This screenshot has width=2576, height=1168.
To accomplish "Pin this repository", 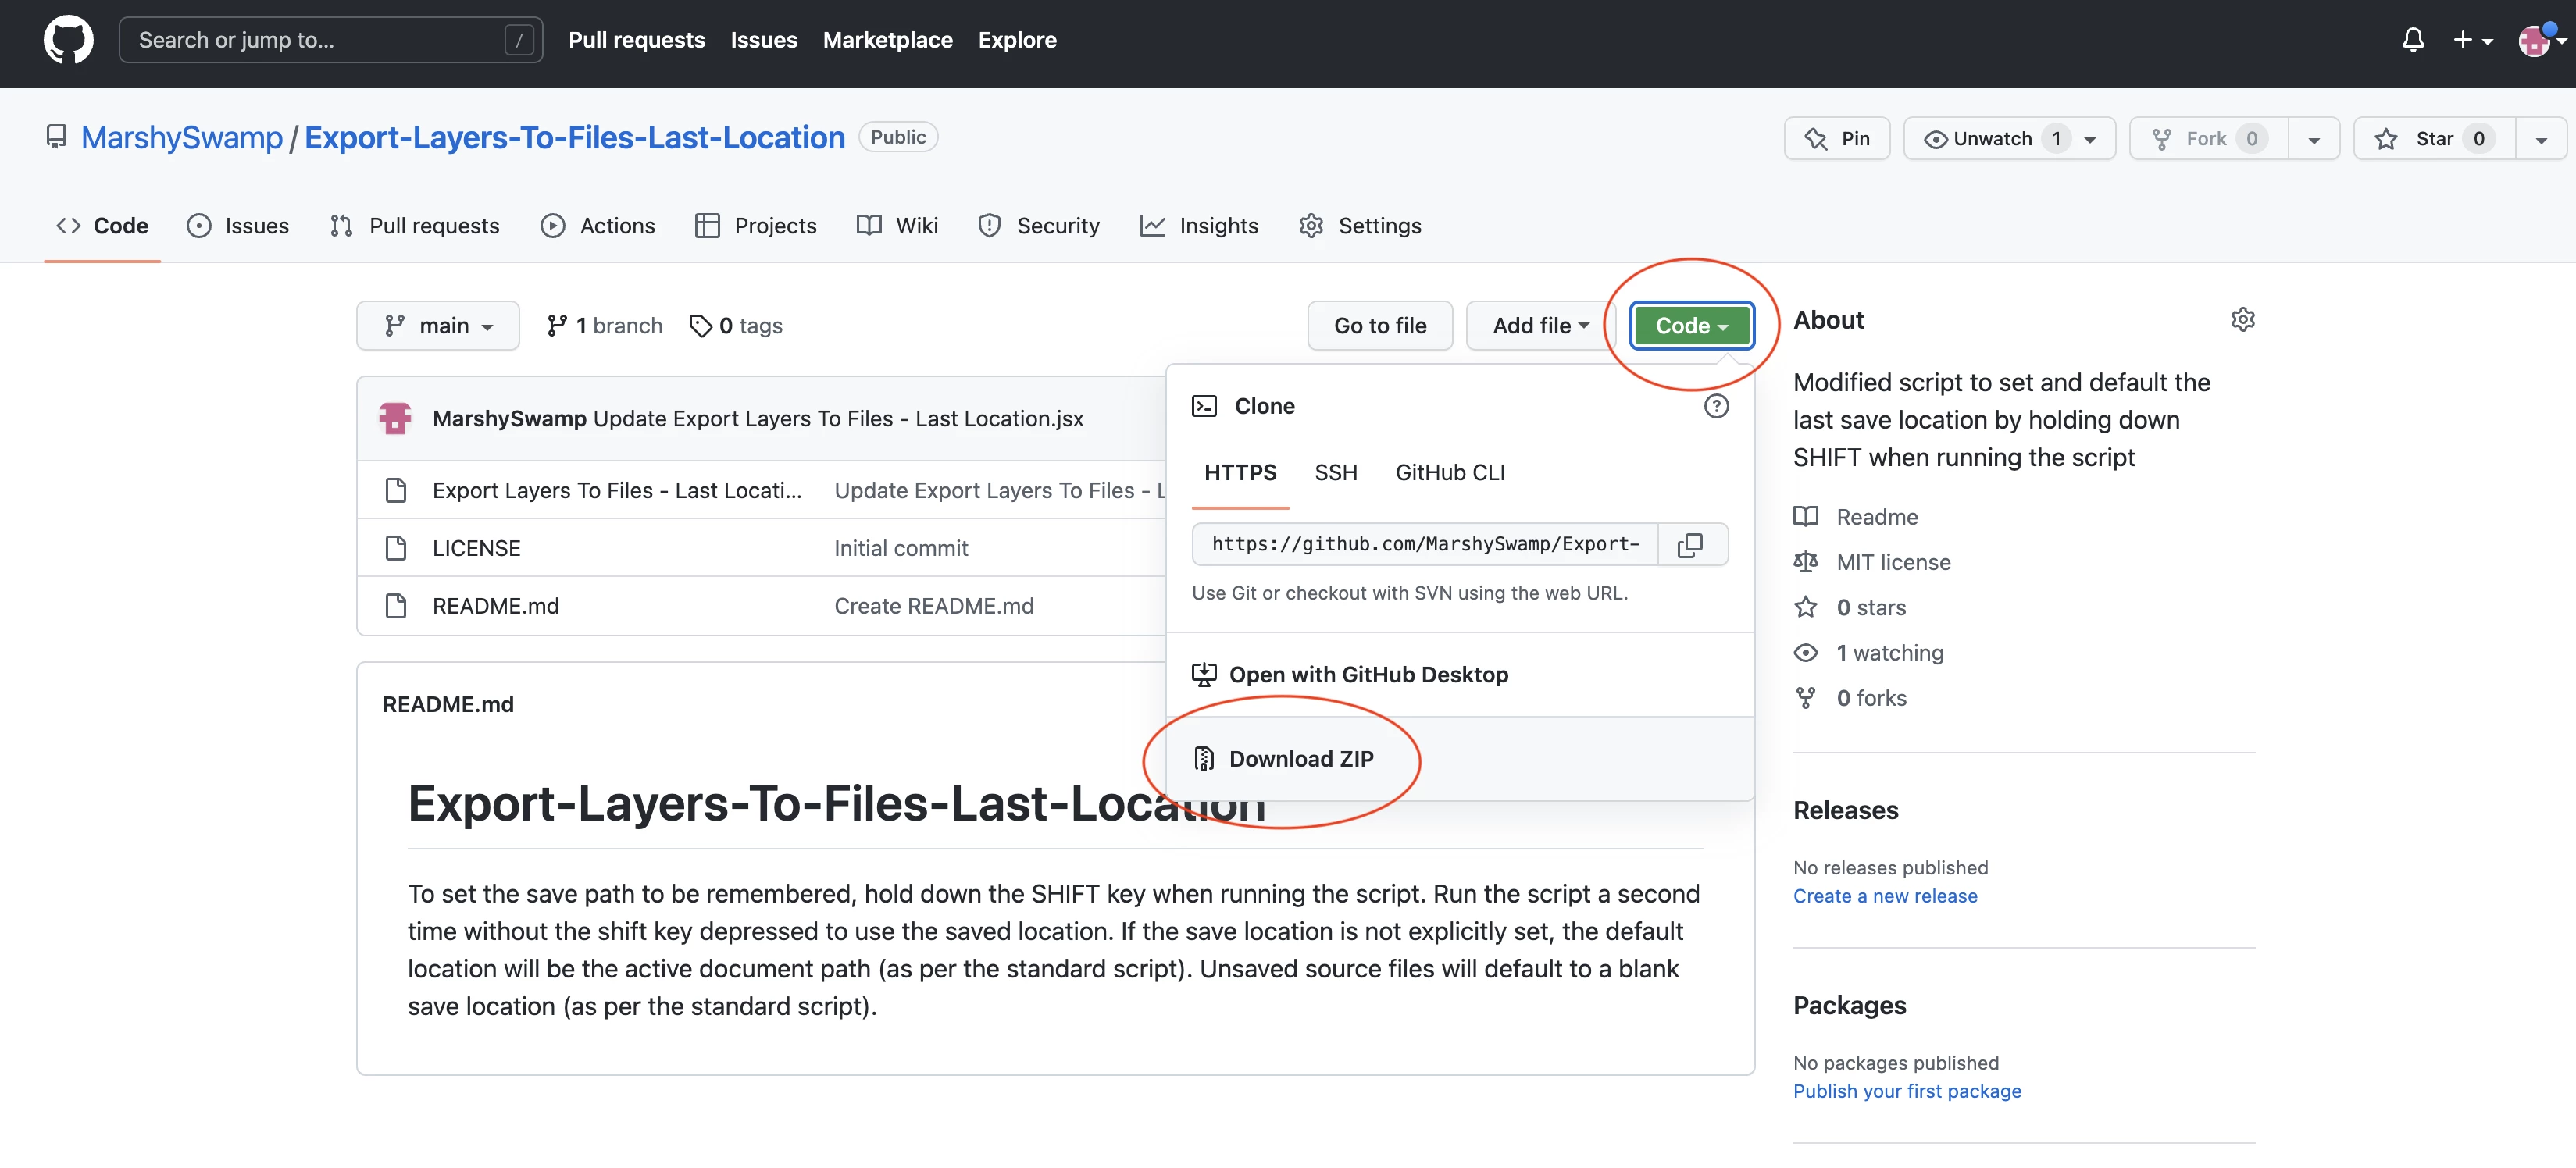I will [x=1836, y=139].
